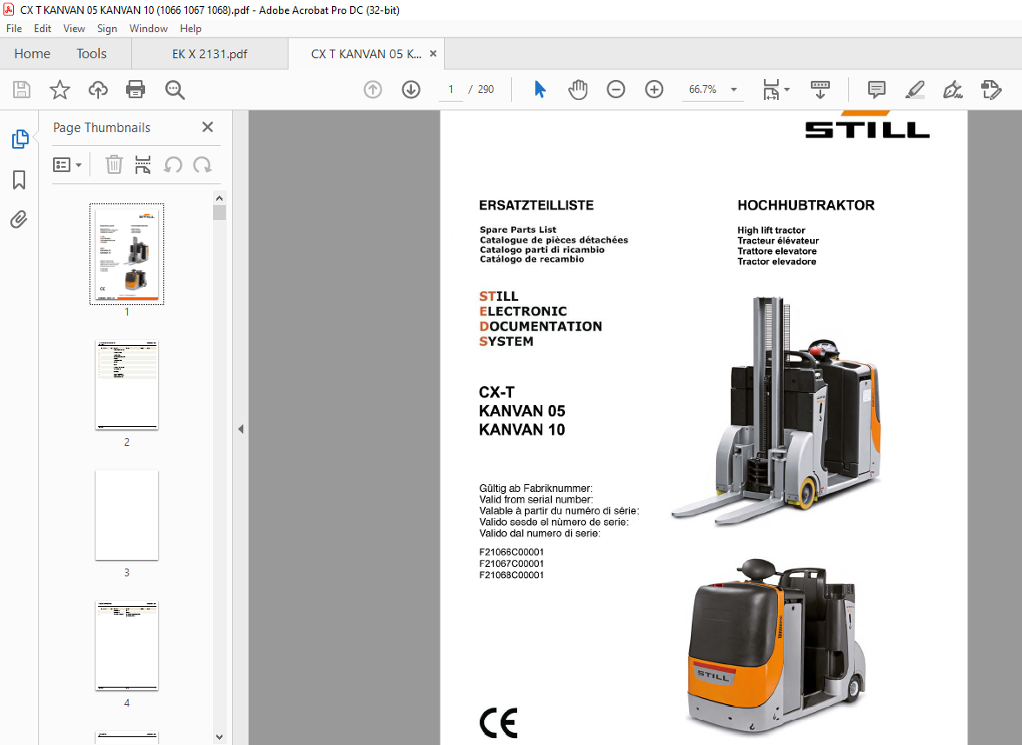Open the File menu
The height and width of the screenshot is (745, 1022).
[x=14, y=29]
